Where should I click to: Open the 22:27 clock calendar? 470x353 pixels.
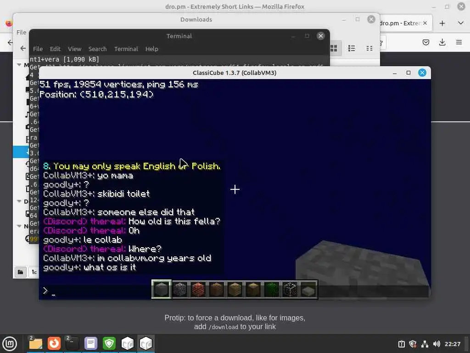pos(452,344)
